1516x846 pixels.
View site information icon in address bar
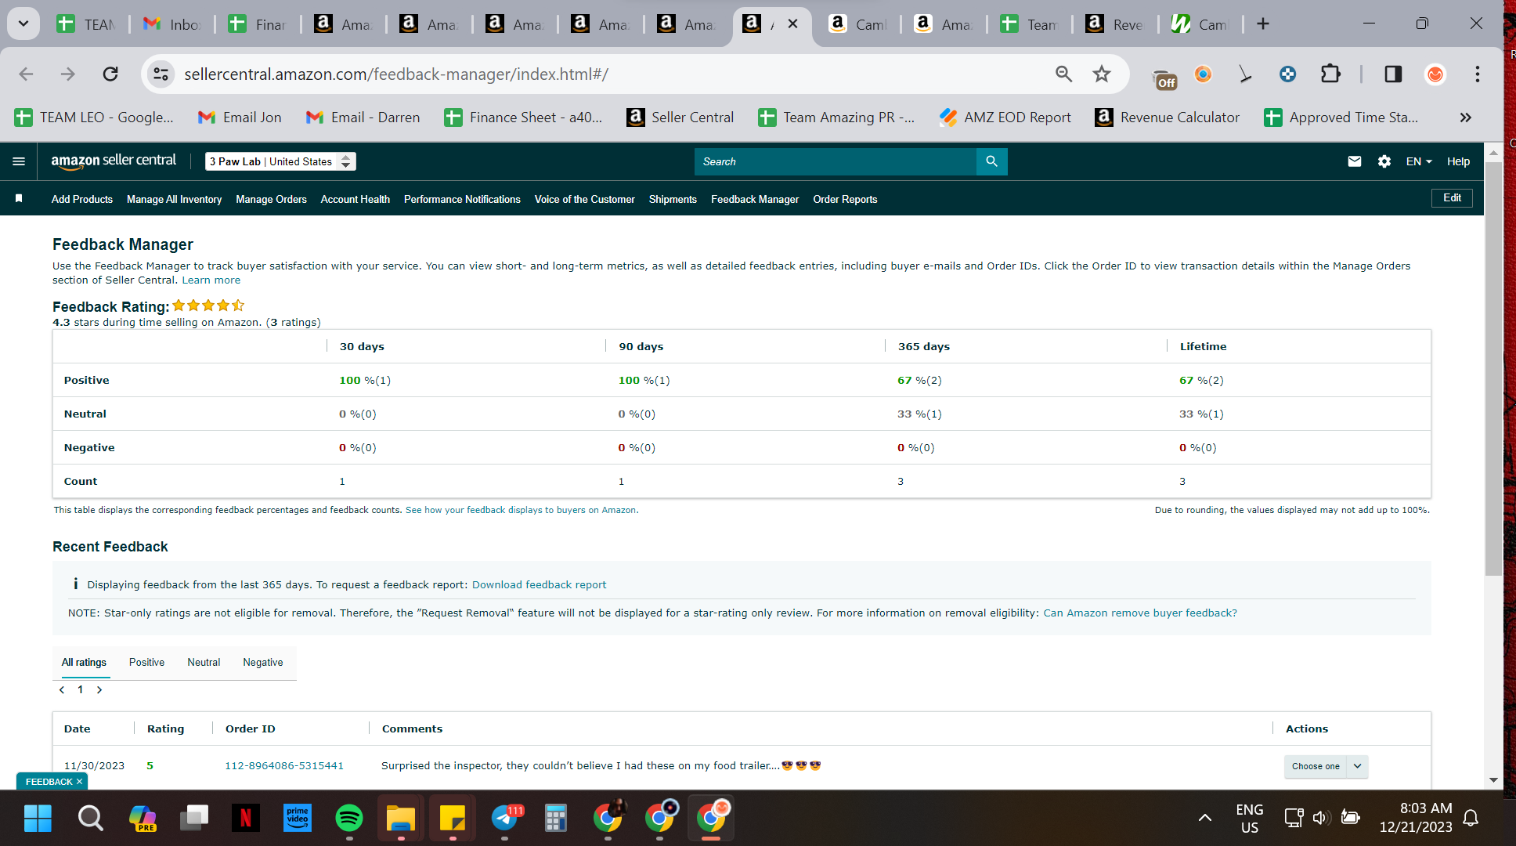click(x=161, y=74)
